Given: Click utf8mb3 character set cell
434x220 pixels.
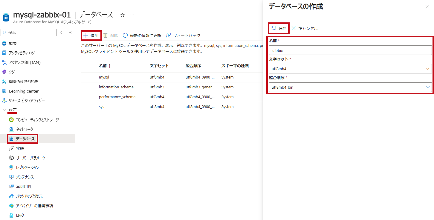Looking at the screenshot, I should point(157,87).
